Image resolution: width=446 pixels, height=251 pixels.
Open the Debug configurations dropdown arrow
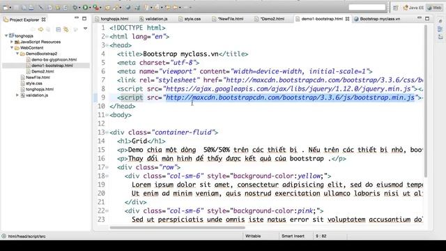point(79,8)
